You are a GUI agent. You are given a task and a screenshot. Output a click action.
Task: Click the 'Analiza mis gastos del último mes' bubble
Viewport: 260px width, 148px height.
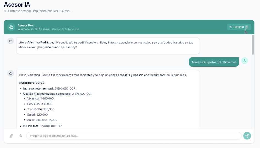(x=214, y=62)
